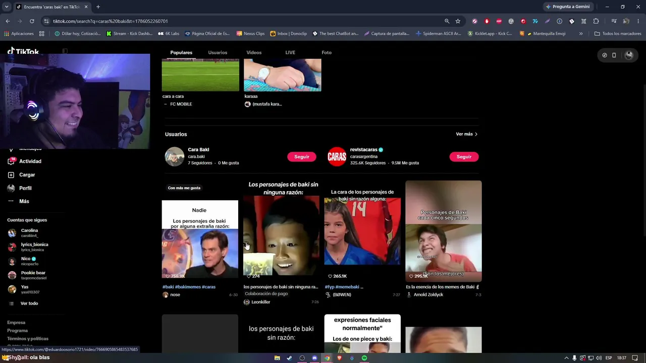This screenshot has width=646, height=363.
Task: Open Leonkiller's author profile
Action: click(x=261, y=302)
